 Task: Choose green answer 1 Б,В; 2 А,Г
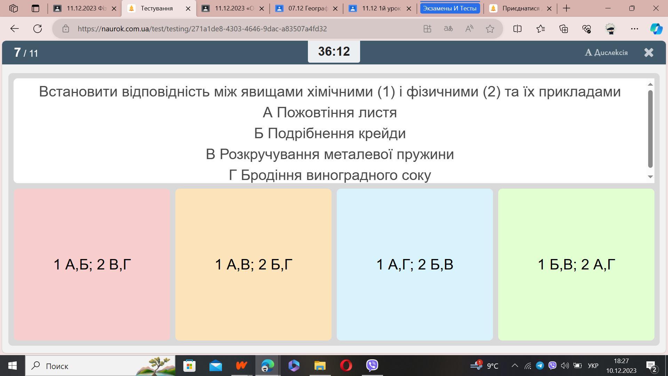click(x=576, y=265)
